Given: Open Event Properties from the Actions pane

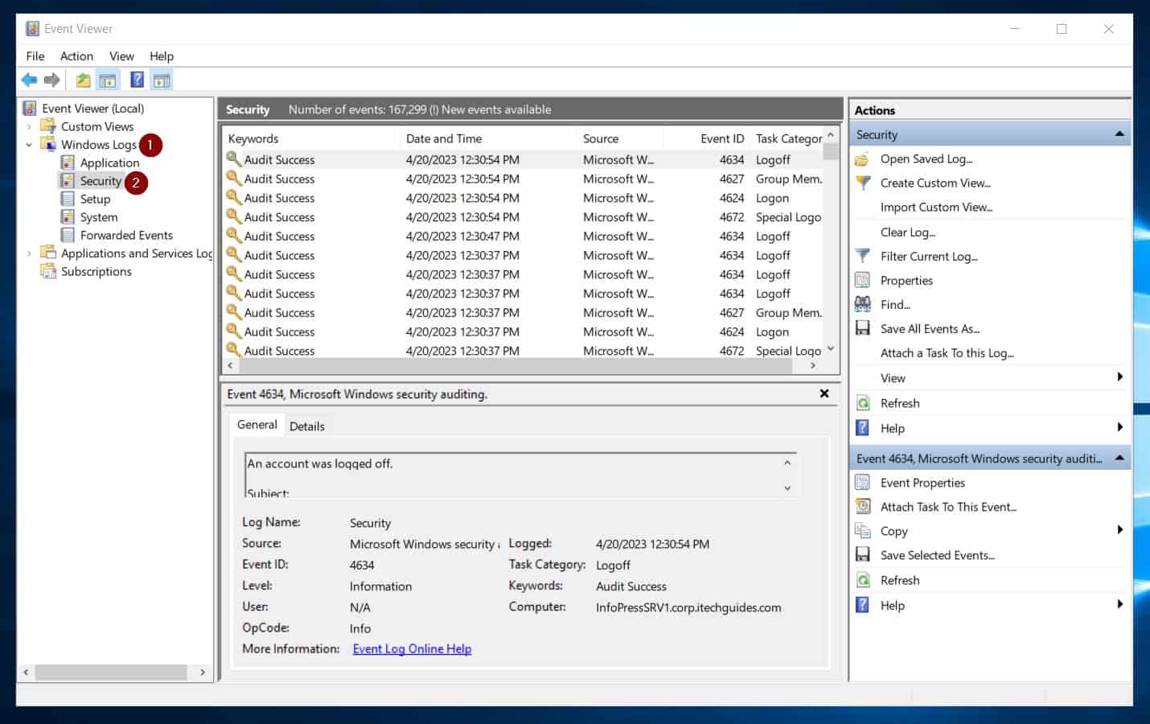Looking at the screenshot, I should 862,482.
